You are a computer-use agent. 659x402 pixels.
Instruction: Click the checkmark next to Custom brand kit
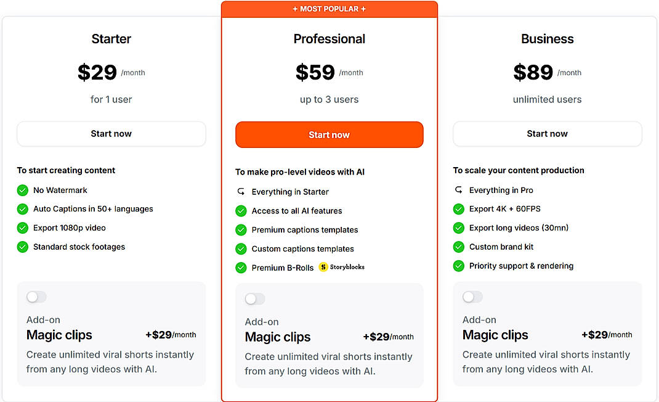coord(458,247)
